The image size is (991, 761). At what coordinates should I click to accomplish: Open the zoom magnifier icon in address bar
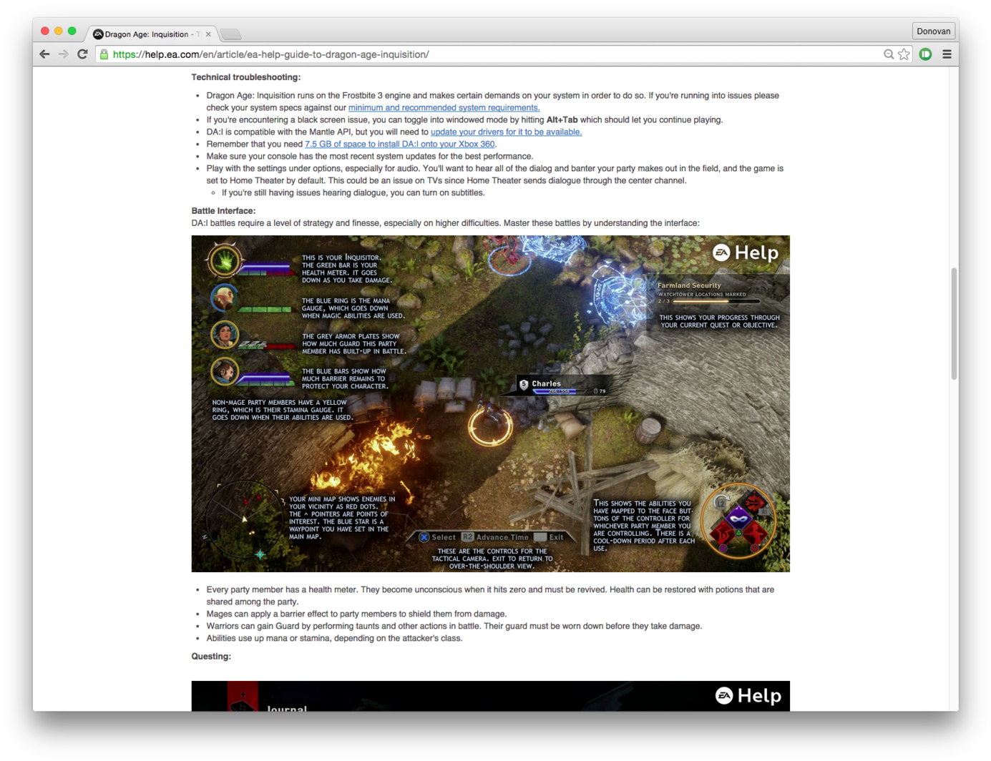889,54
